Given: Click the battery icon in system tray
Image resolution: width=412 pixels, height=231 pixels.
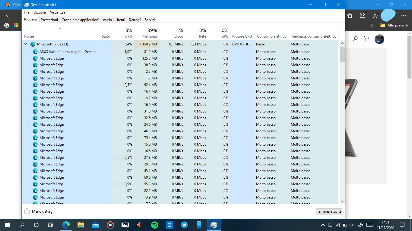Looking at the screenshot, I should (345, 225).
